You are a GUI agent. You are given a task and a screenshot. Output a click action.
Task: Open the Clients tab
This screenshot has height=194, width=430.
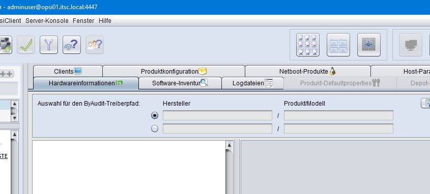(x=68, y=72)
